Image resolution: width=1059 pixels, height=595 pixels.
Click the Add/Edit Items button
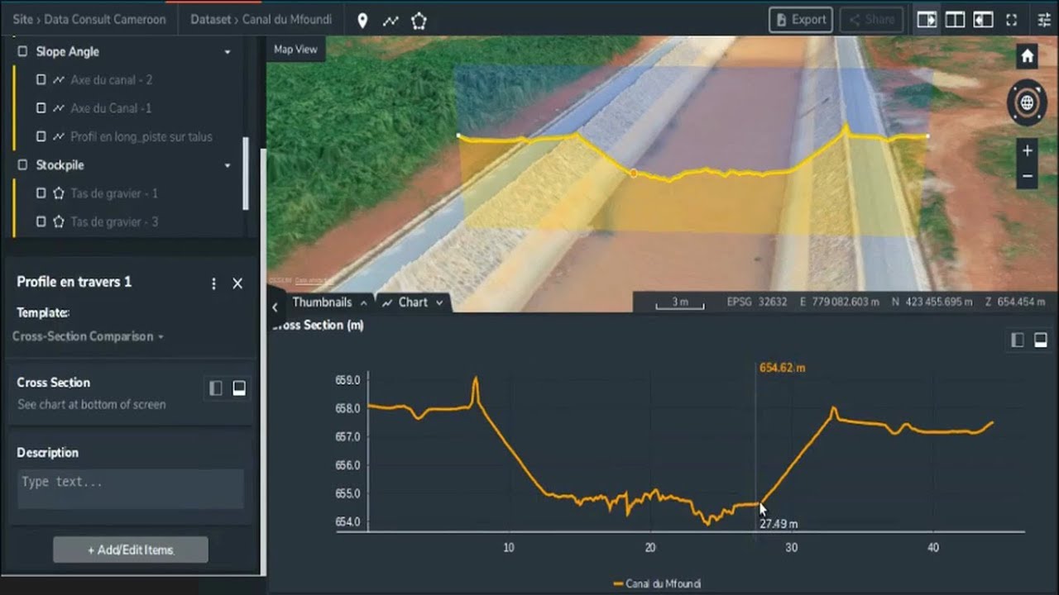(131, 550)
